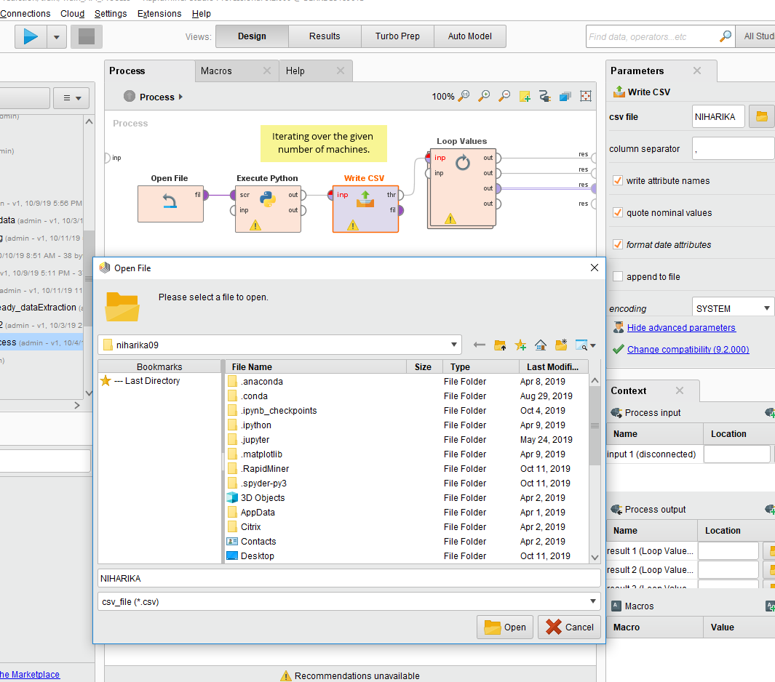775x682 pixels.
Task: Add current folder to bookmarks with the star icon
Action: click(x=520, y=345)
